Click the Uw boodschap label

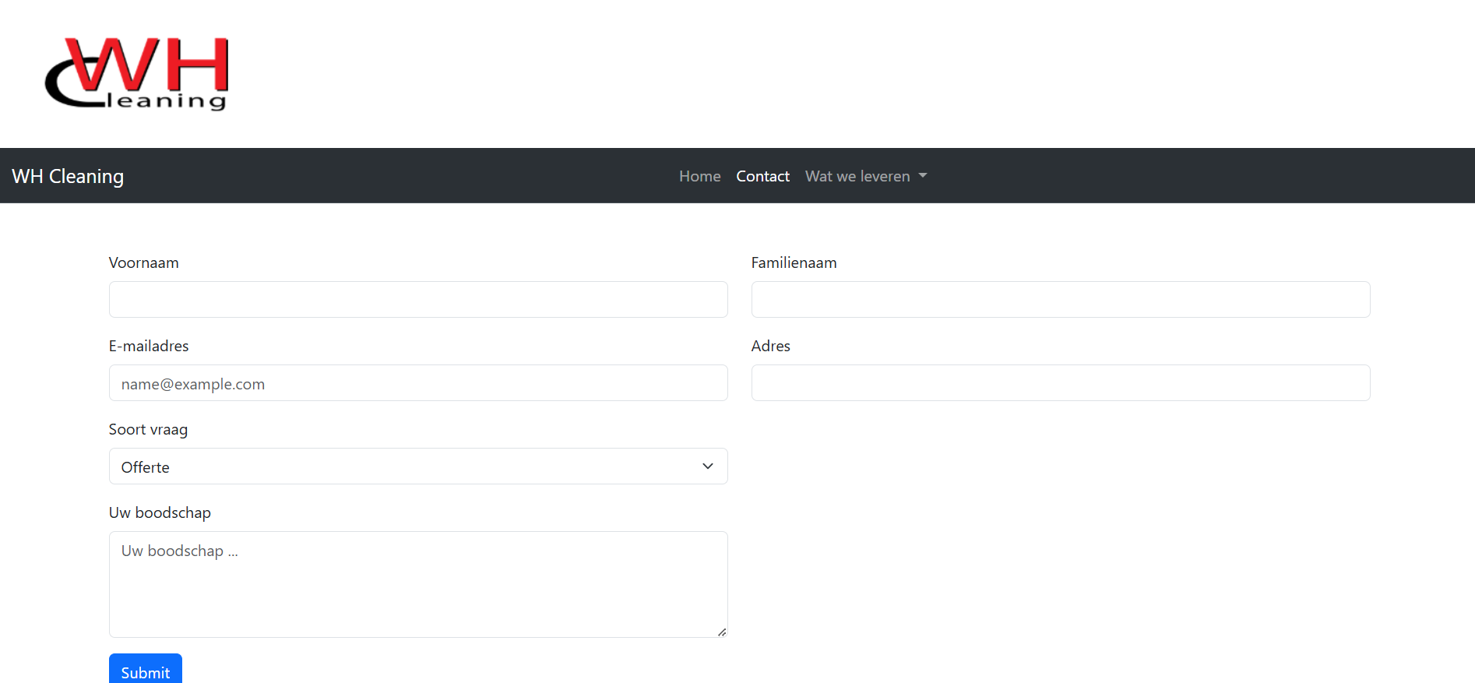tap(160, 513)
